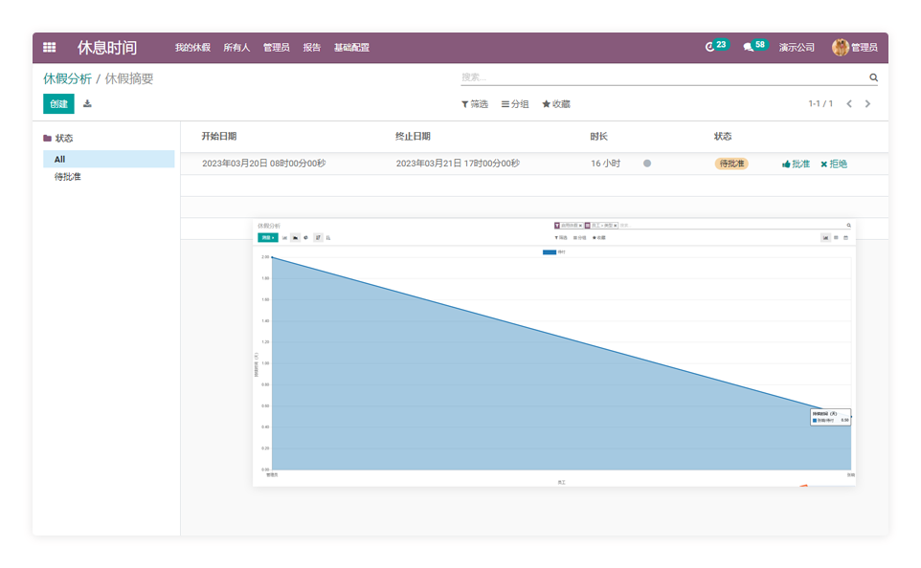
Task: Go to the next page arrow
Action: (x=868, y=103)
